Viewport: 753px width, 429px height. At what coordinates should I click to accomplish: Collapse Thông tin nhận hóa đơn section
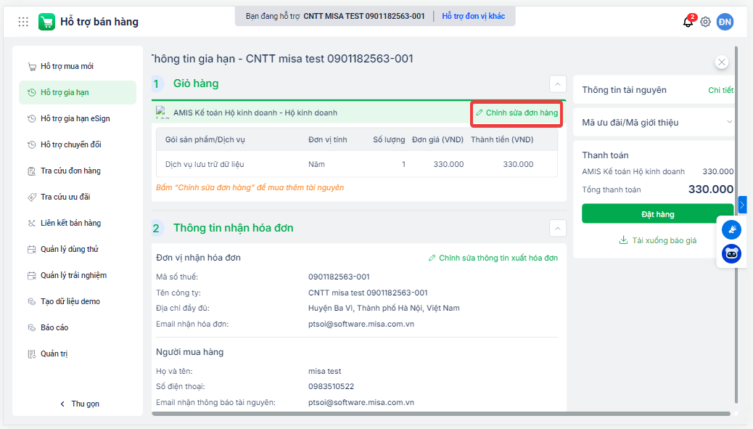[x=558, y=228]
